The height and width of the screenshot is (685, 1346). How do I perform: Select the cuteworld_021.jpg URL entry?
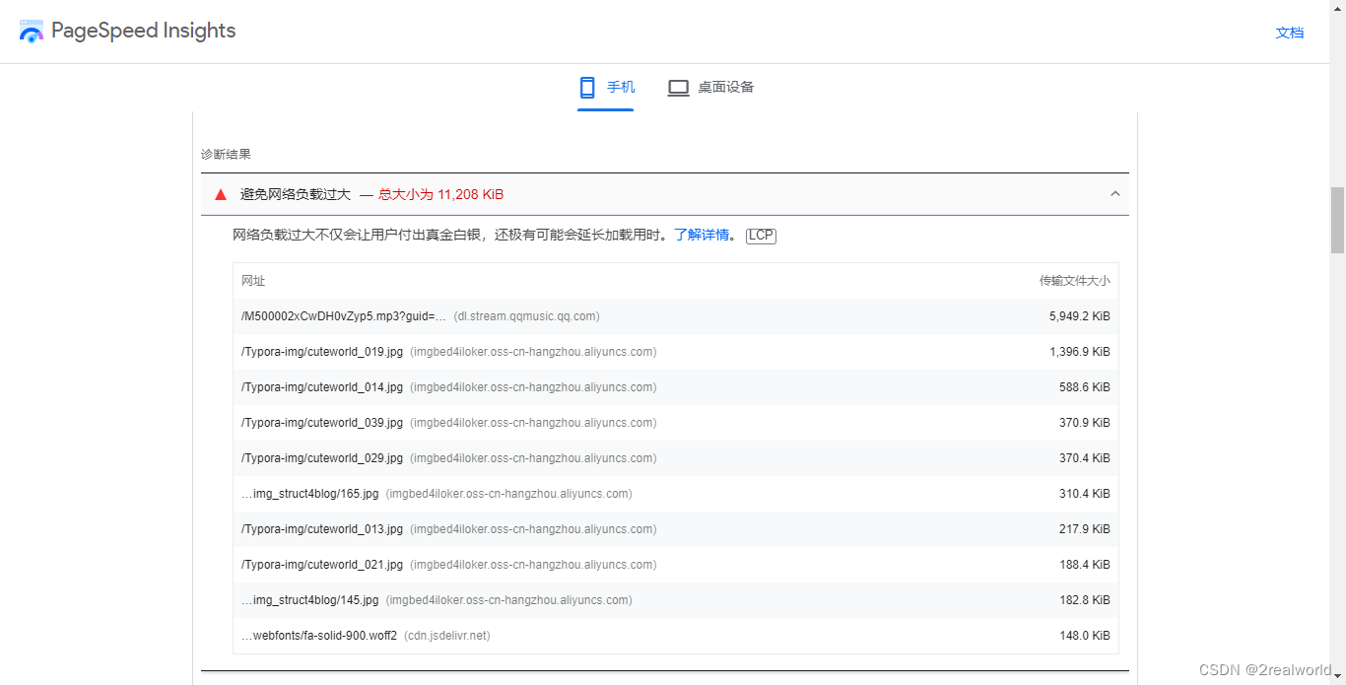point(322,565)
